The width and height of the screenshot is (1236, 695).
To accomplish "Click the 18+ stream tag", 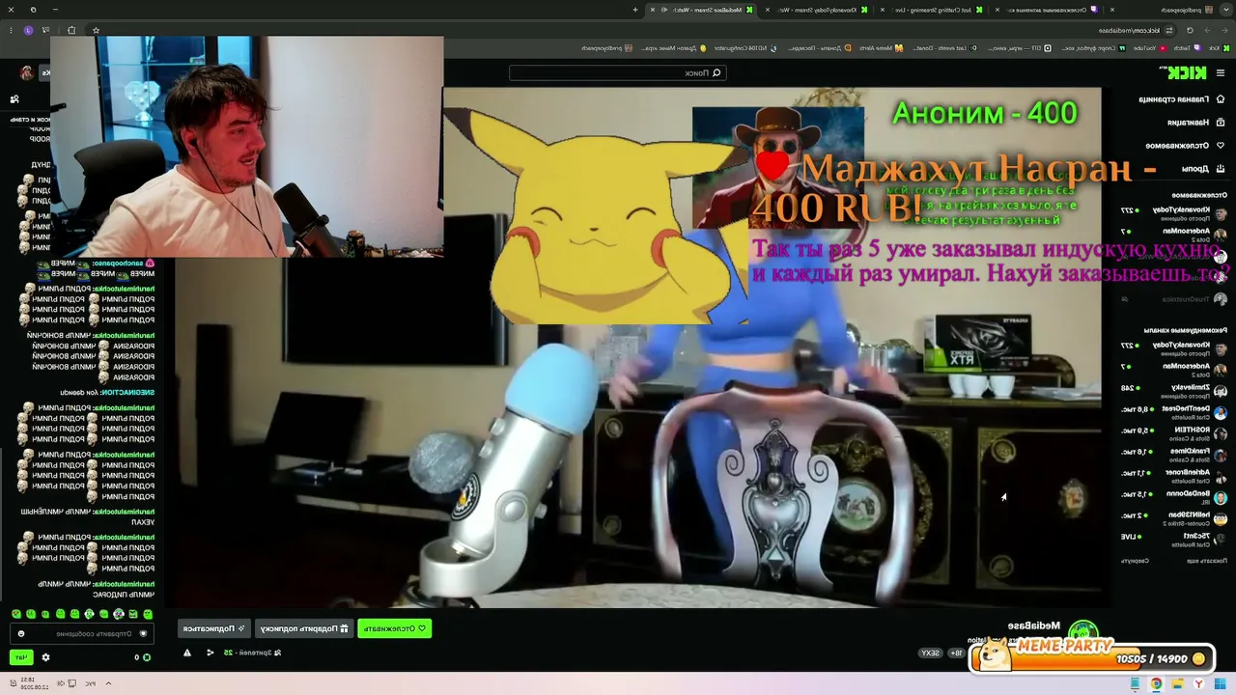I will click(x=956, y=653).
